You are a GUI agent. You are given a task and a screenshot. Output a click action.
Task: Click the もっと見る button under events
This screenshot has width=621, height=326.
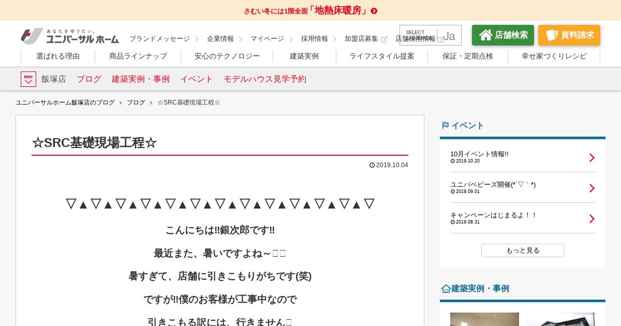click(523, 250)
